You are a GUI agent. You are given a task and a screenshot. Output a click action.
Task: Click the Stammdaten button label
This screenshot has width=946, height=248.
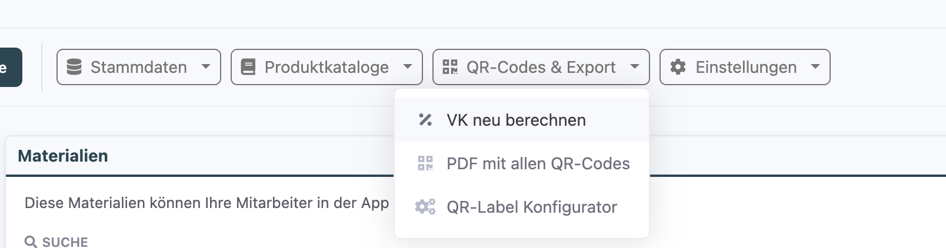[138, 67]
